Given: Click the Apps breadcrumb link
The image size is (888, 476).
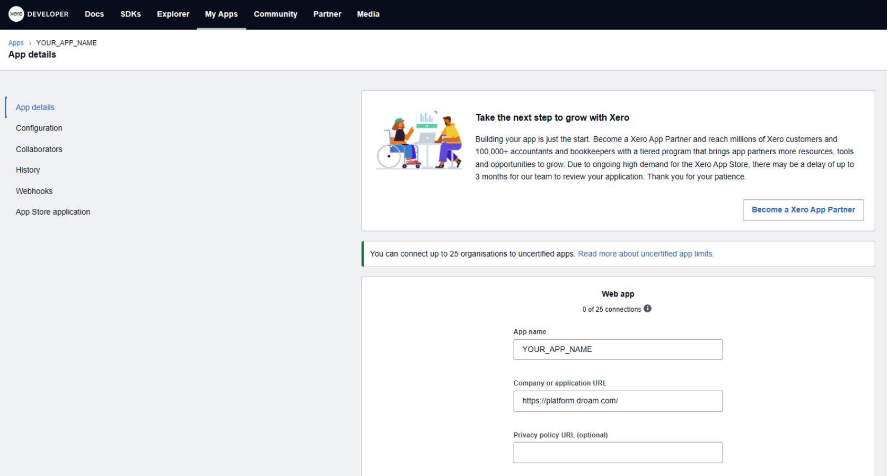Looking at the screenshot, I should coord(16,43).
